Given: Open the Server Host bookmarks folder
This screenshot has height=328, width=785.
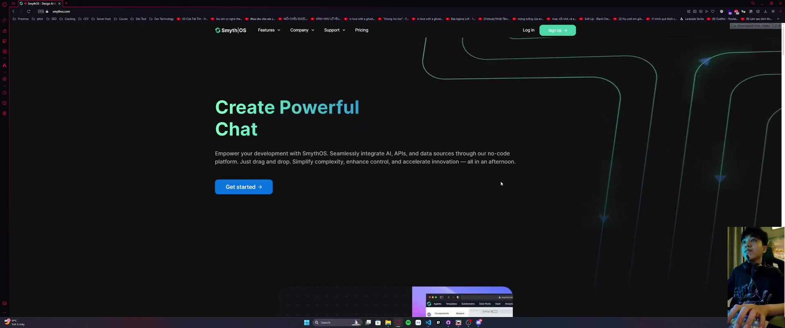Looking at the screenshot, I should tap(101, 19).
